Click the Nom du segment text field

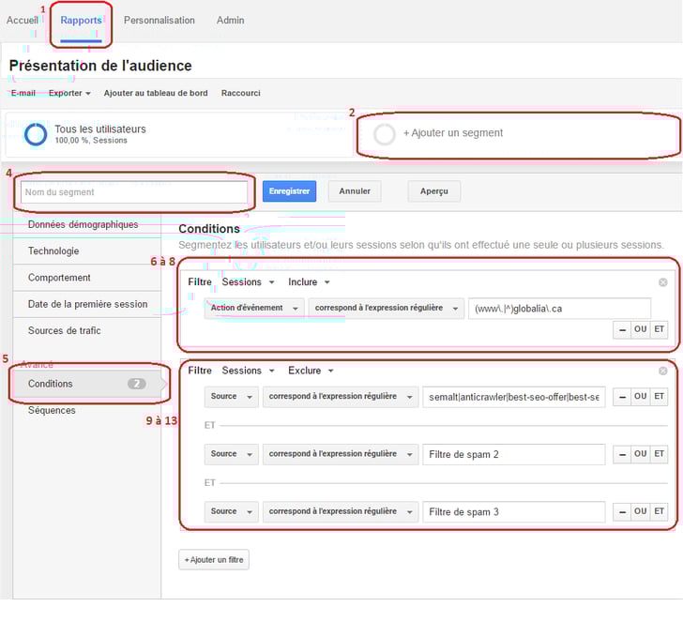[134, 192]
